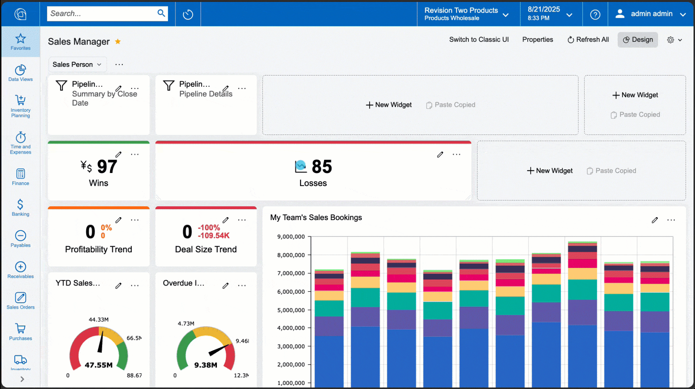Open the Sales Orders module
This screenshot has height=389, width=695.
pos(20,301)
